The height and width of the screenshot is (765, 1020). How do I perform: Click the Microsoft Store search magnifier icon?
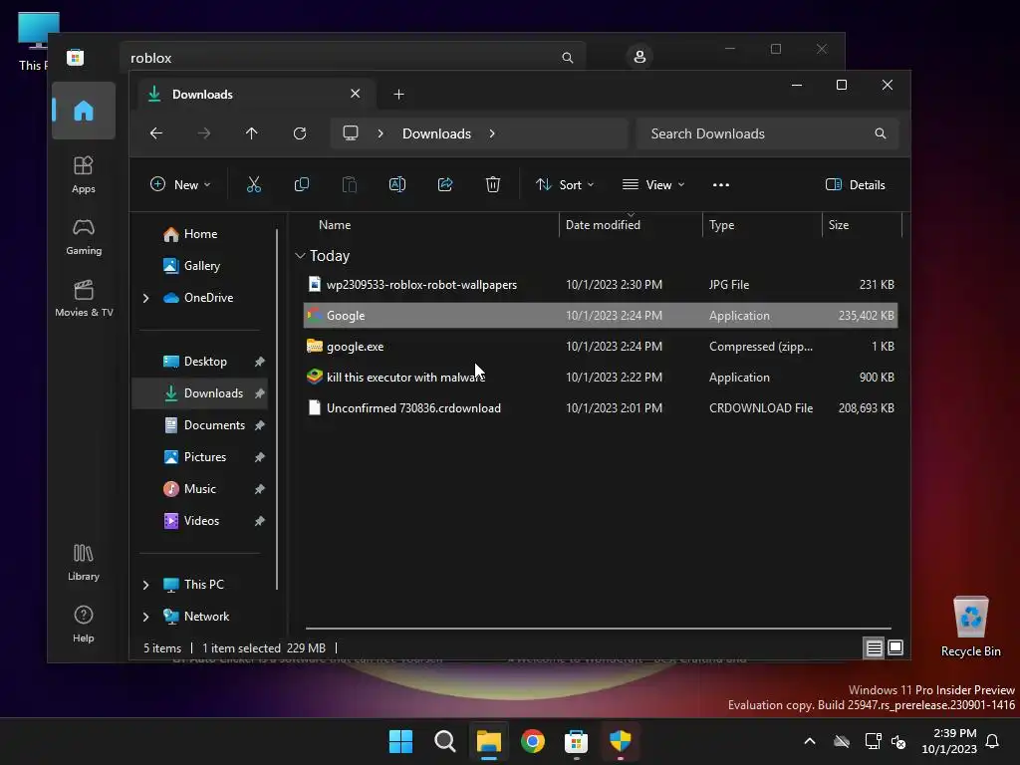(567, 57)
